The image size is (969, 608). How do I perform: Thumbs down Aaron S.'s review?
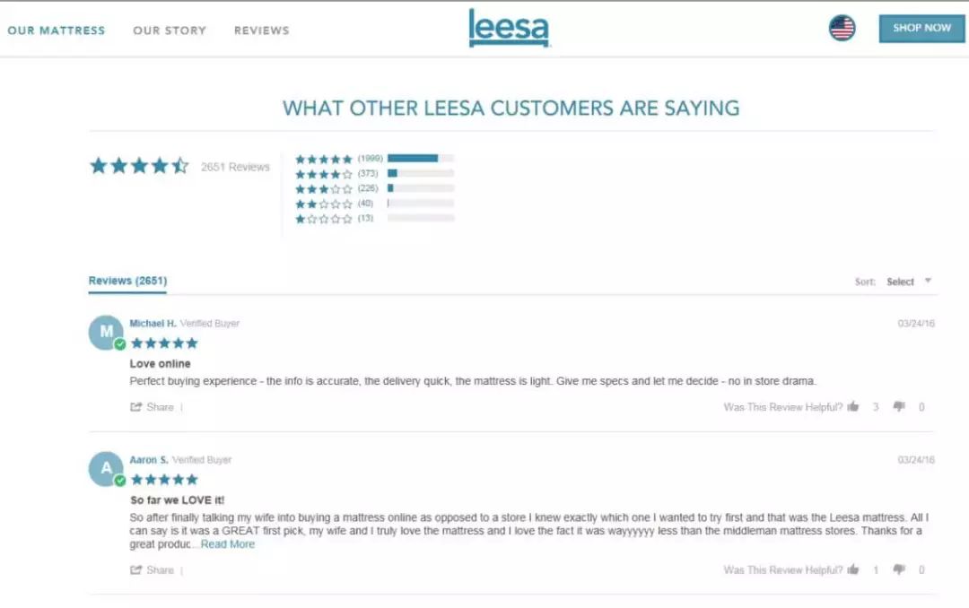pos(899,569)
